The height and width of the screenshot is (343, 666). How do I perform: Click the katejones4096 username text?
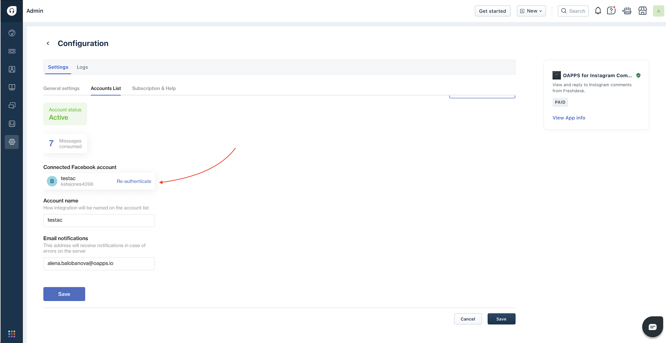point(77,184)
